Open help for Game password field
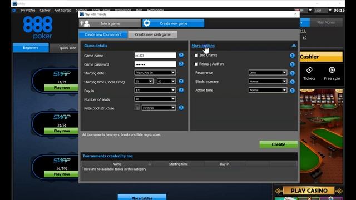Viewport: 356px width, 200px height. pyautogui.click(x=181, y=64)
